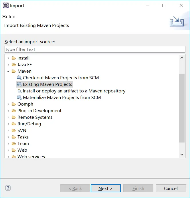Expand the Tasks category
The height and width of the screenshot is (198, 190).
tap(8, 137)
